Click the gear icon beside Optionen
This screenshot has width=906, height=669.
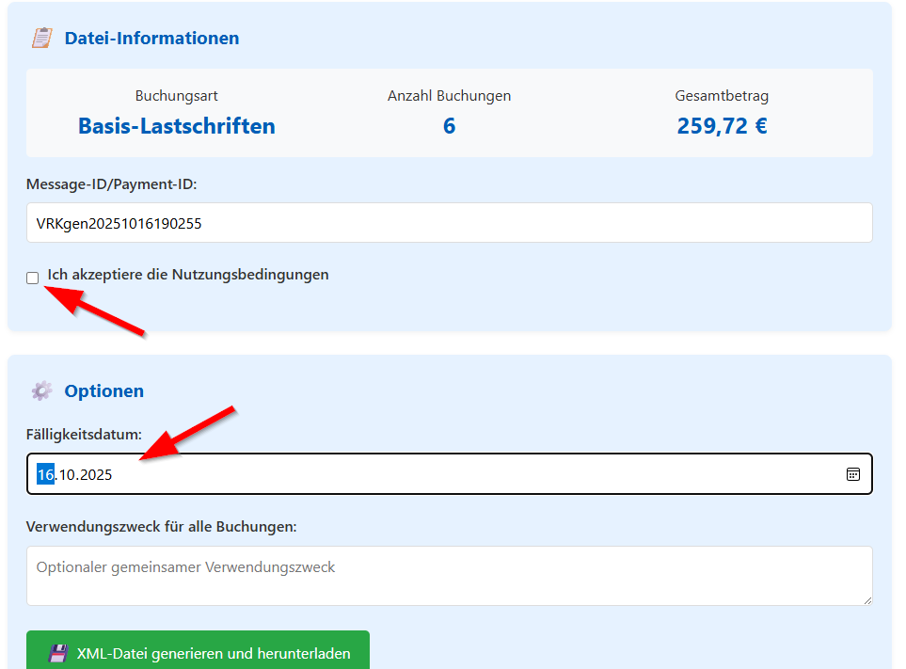coord(41,390)
